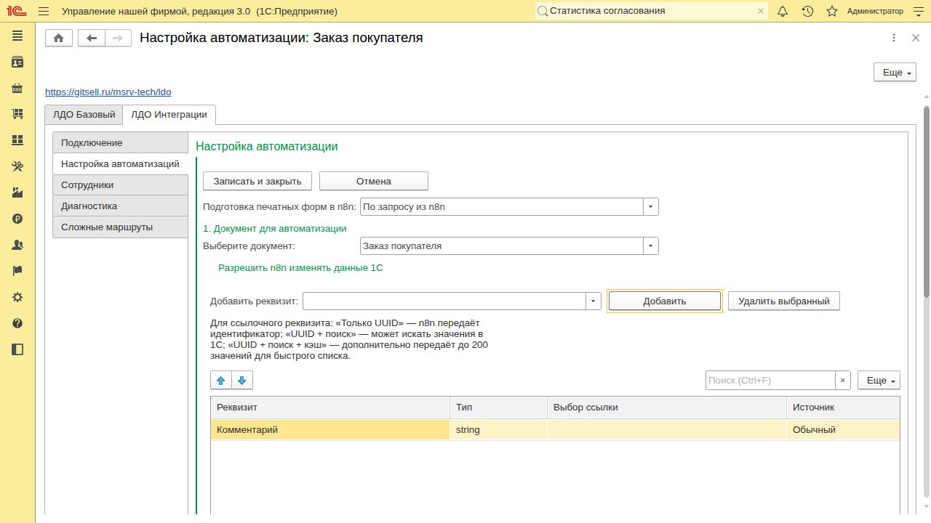The height and width of the screenshot is (523, 931).
Task: Open the flag company section icon
Action: click(17, 271)
